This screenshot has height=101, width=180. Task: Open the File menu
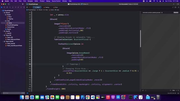click(x=12, y=1)
